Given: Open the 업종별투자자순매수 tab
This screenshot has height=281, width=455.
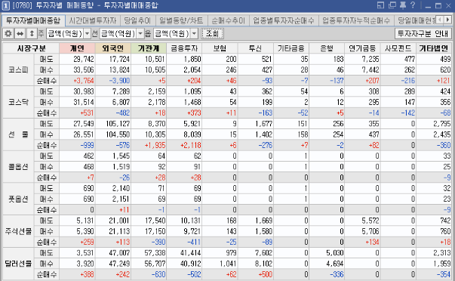Looking at the screenshot, I should [x=284, y=20].
